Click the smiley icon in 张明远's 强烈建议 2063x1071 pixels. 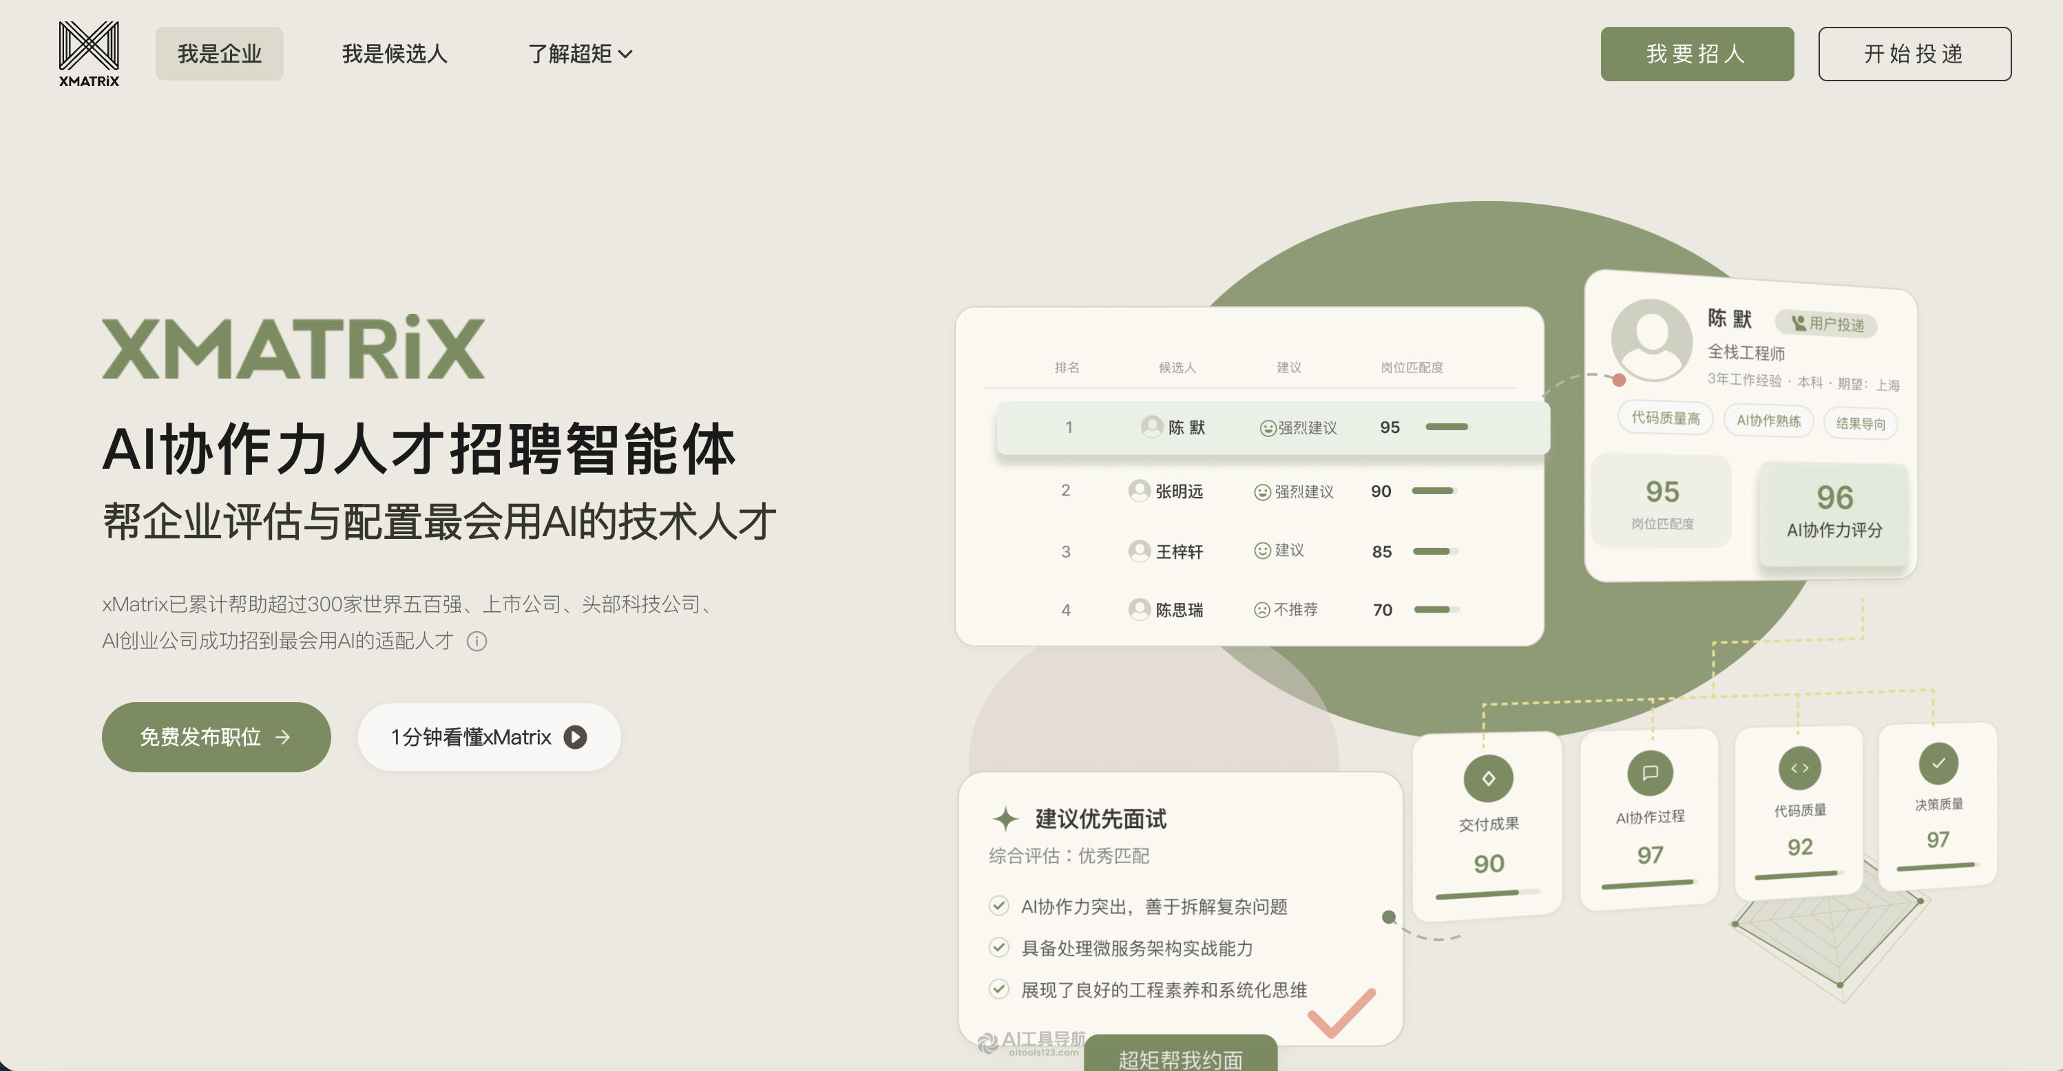pos(1262,492)
